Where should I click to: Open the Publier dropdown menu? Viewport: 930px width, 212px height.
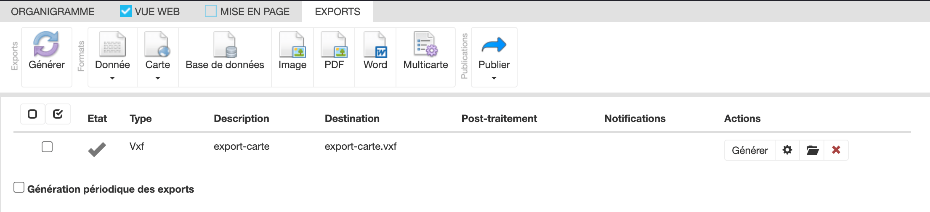coord(494,57)
